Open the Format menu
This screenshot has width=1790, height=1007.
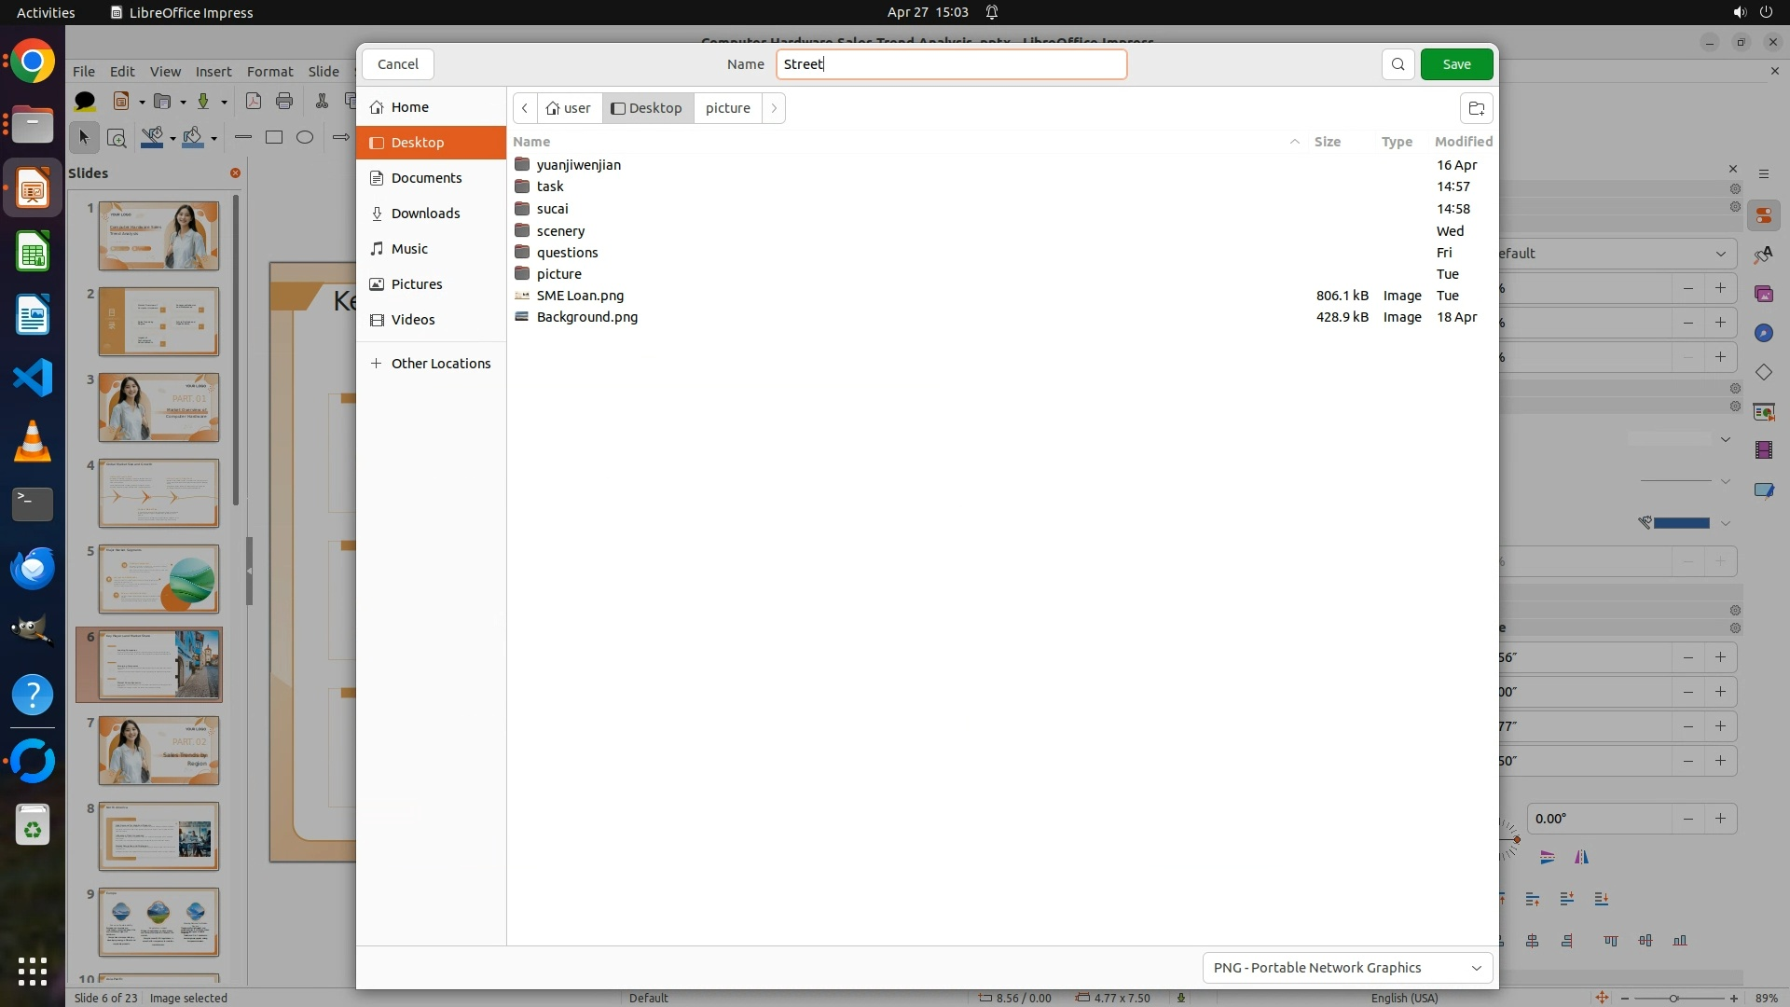tap(269, 72)
